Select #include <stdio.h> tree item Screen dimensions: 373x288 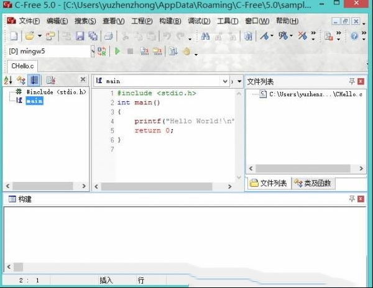[x=56, y=92]
